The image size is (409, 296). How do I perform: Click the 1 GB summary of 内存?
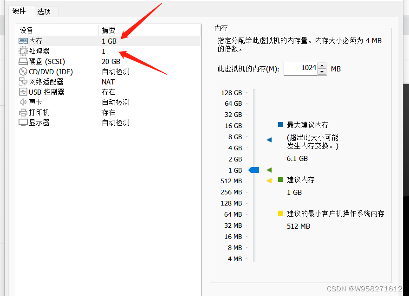(x=109, y=41)
